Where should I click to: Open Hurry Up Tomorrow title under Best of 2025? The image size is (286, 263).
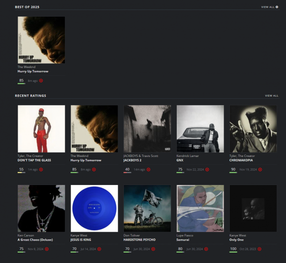[33, 71]
